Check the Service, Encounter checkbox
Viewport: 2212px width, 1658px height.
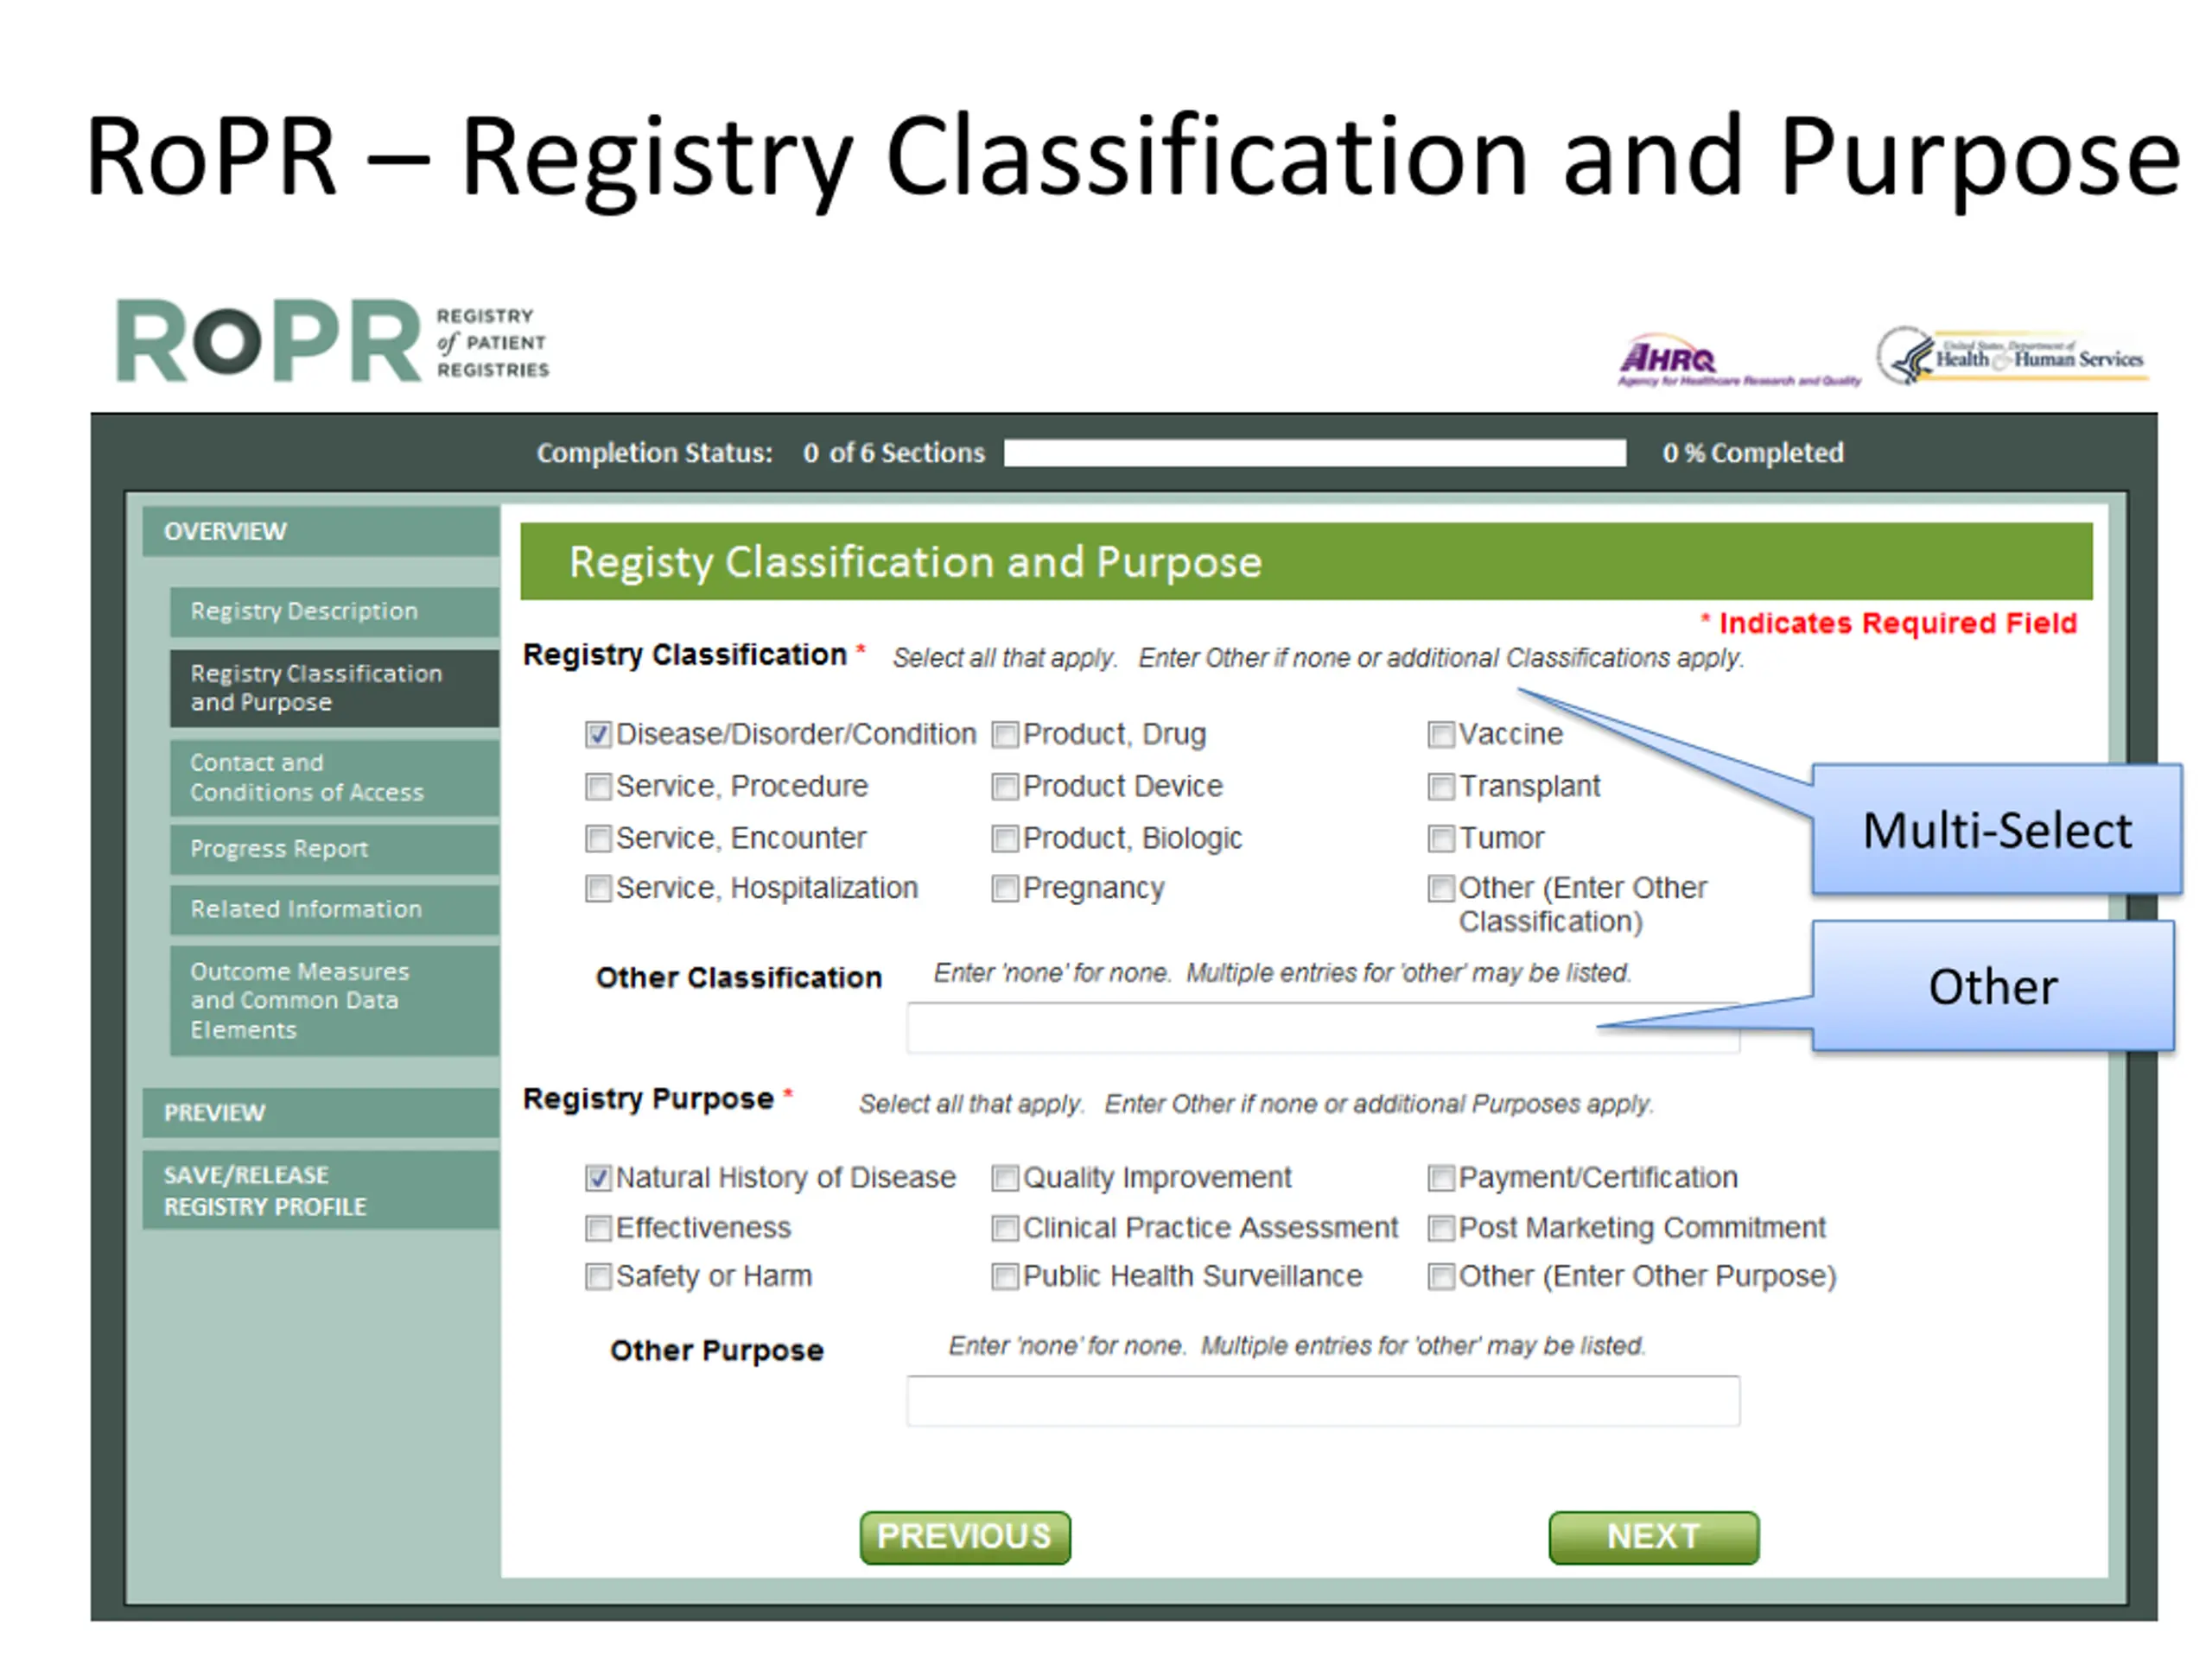click(598, 838)
